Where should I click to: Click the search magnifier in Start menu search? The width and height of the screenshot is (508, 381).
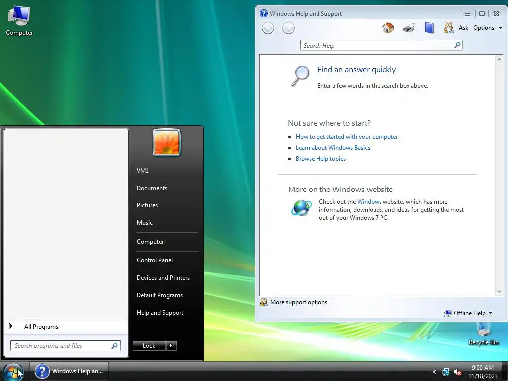coord(114,346)
